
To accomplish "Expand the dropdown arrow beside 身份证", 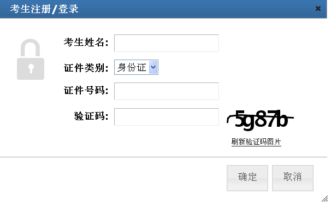I will tap(153, 67).
